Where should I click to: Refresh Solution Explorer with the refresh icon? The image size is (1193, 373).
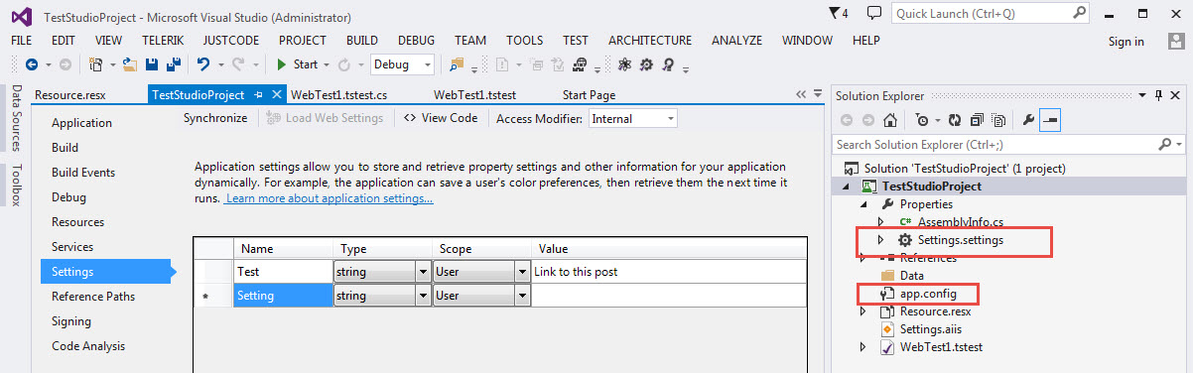click(x=955, y=120)
